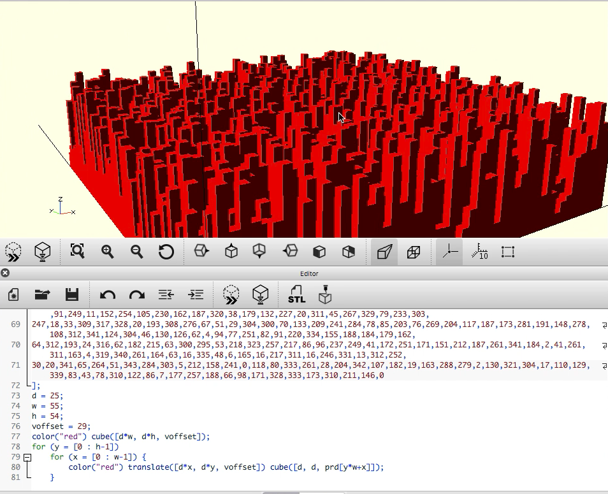Collapse the for loop at line 79

tap(27, 457)
